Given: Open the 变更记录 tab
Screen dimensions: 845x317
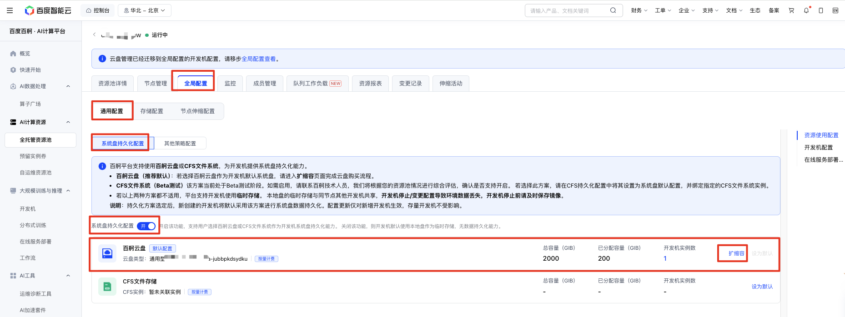Looking at the screenshot, I should [x=411, y=84].
